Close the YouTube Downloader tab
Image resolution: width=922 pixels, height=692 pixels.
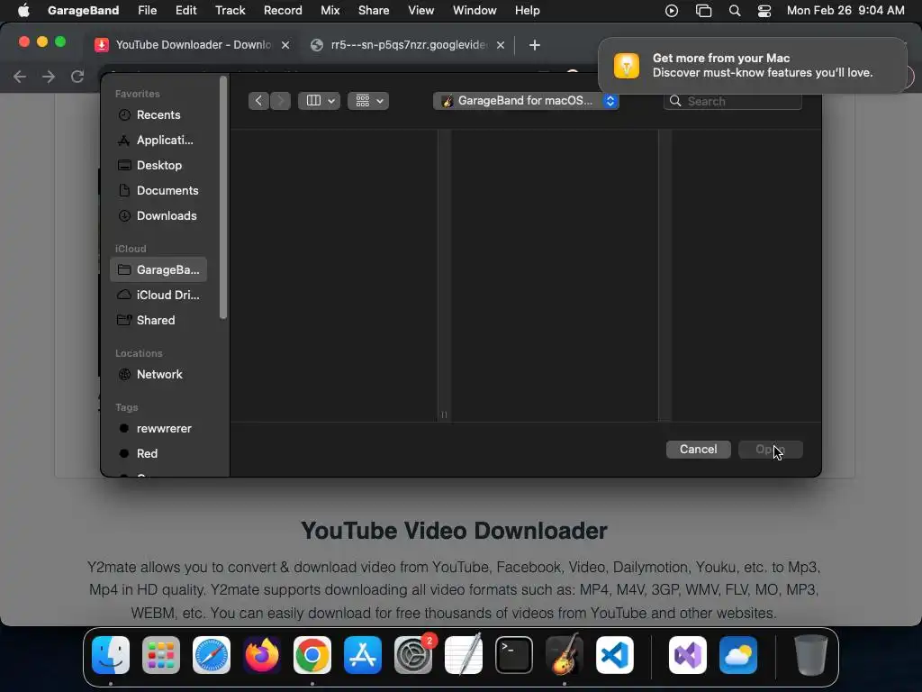[x=285, y=45]
